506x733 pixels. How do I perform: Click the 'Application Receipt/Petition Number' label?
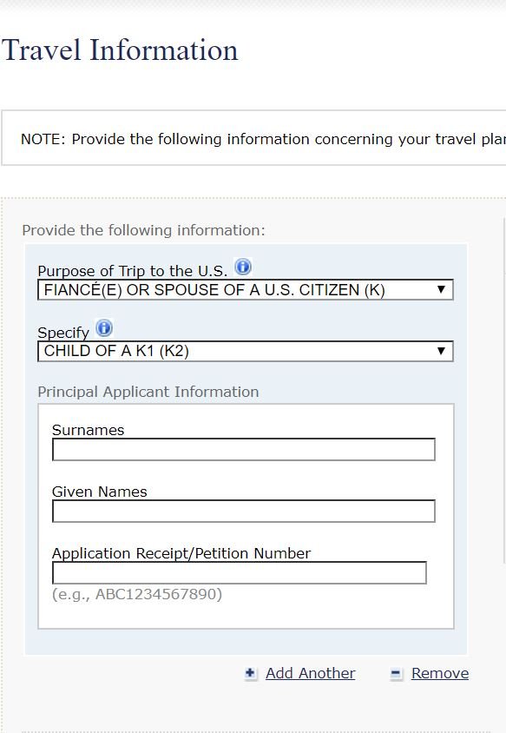coord(181,553)
